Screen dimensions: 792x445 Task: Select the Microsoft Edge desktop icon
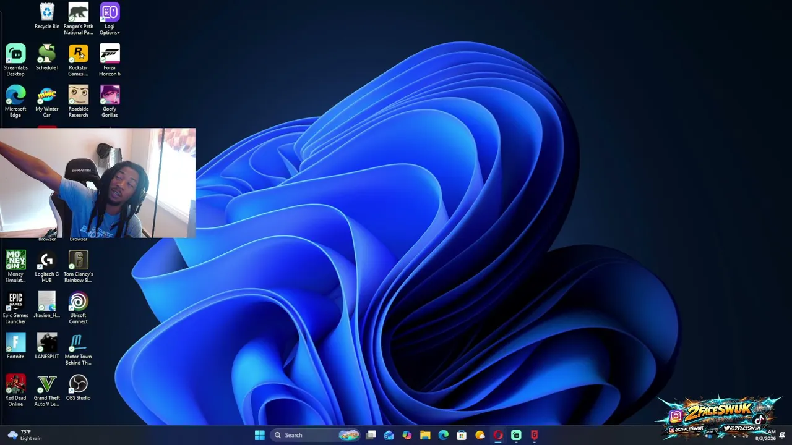tap(15, 102)
